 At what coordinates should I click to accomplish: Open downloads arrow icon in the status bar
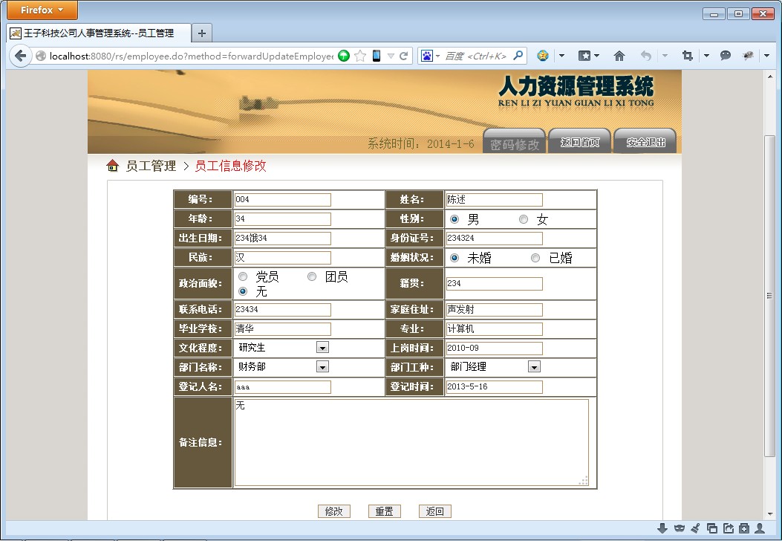662,528
